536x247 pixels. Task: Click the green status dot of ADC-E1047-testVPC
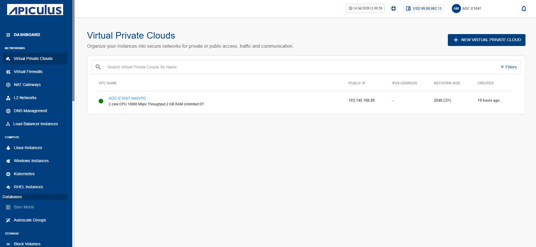pyautogui.click(x=101, y=101)
